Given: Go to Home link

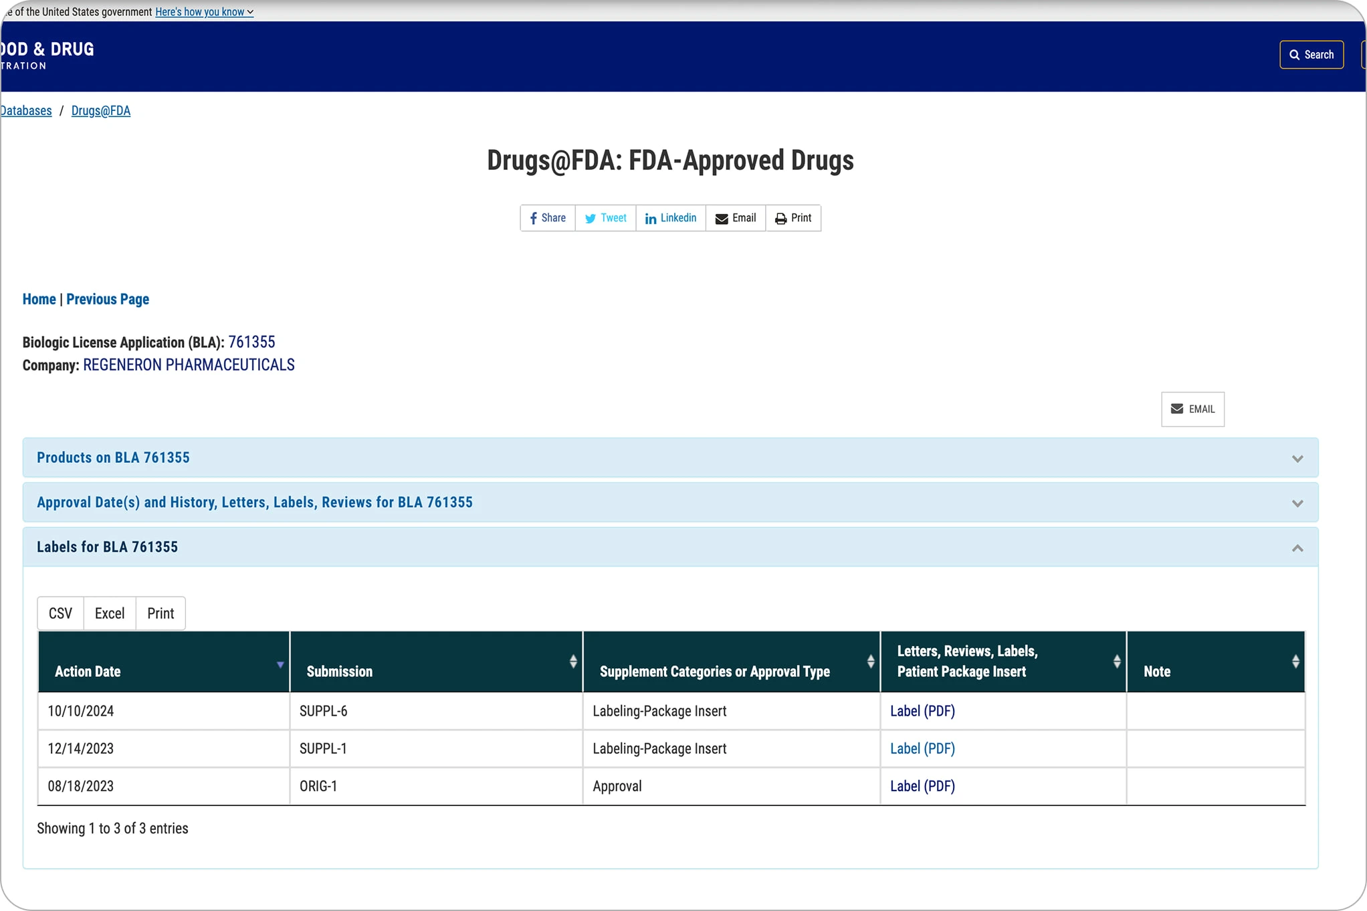Looking at the screenshot, I should coord(39,299).
